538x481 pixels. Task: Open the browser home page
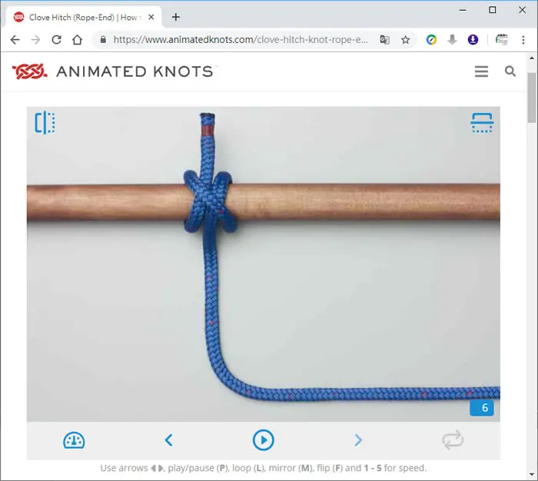(78, 40)
